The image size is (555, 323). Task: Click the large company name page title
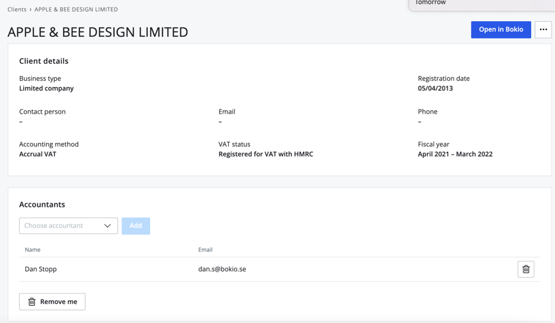(98, 32)
